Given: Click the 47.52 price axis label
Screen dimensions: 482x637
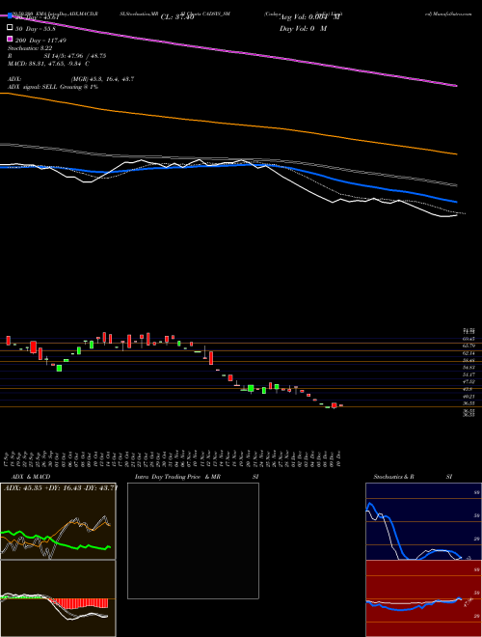Looking at the screenshot, I should tap(469, 382).
